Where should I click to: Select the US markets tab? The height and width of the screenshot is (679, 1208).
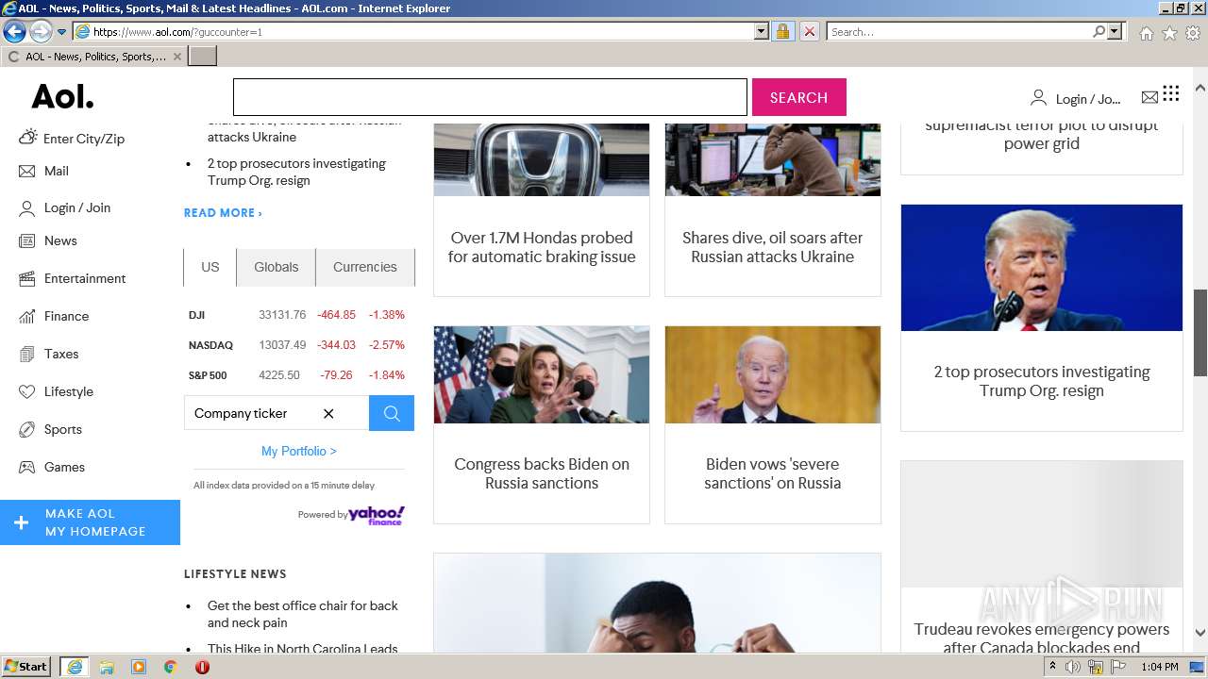coord(210,267)
